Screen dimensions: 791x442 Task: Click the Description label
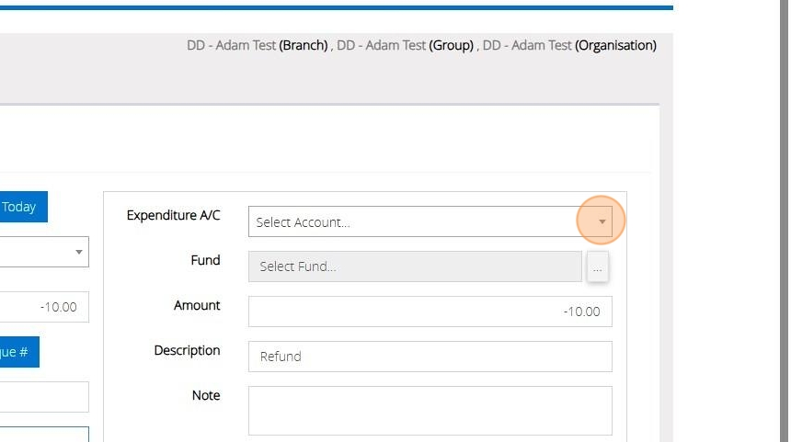[187, 350]
